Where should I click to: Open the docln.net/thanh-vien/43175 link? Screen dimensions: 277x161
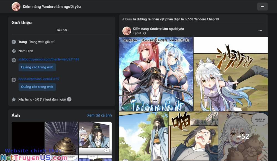(x=39, y=79)
